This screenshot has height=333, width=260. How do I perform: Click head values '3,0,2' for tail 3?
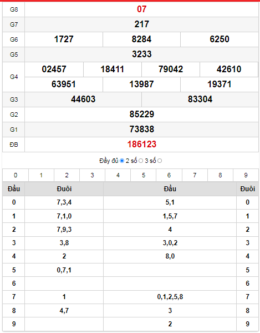(170, 243)
